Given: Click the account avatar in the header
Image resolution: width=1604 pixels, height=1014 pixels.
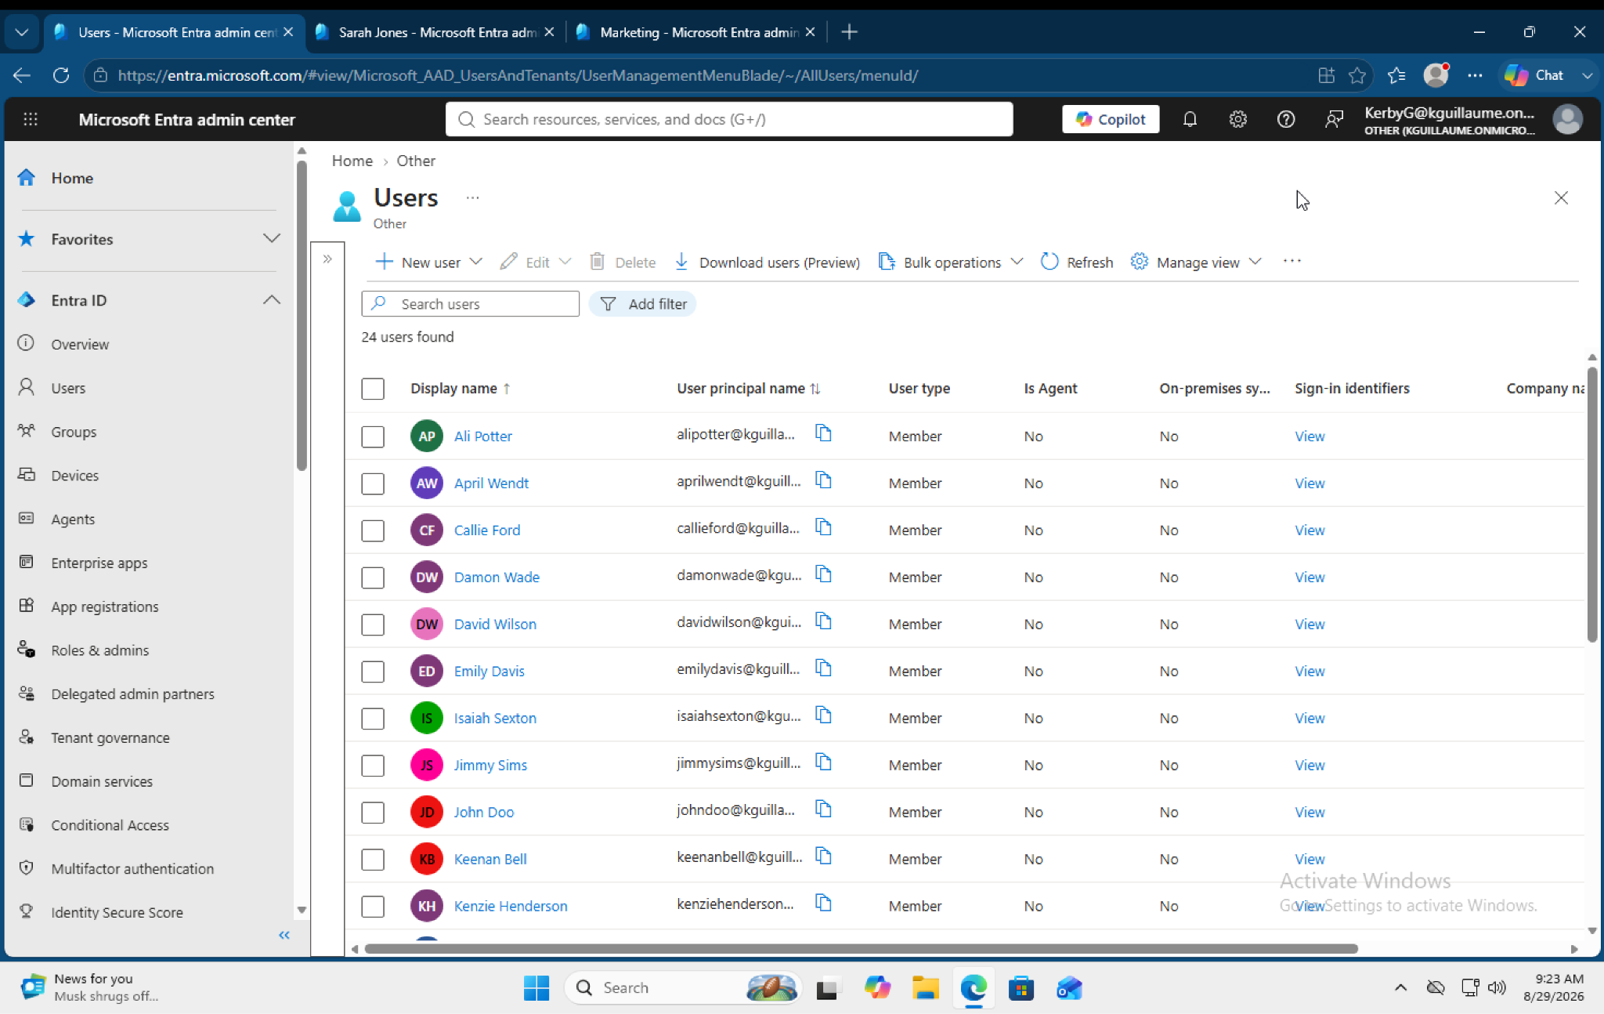Looking at the screenshot, I should click(1567, 119).
